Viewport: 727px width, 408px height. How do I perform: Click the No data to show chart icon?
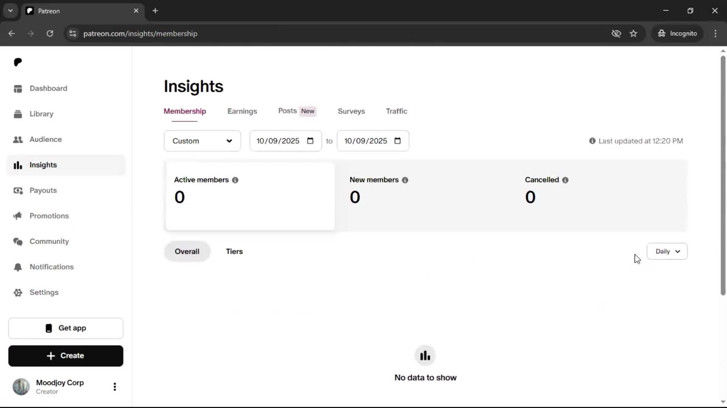tap(425, 355)
